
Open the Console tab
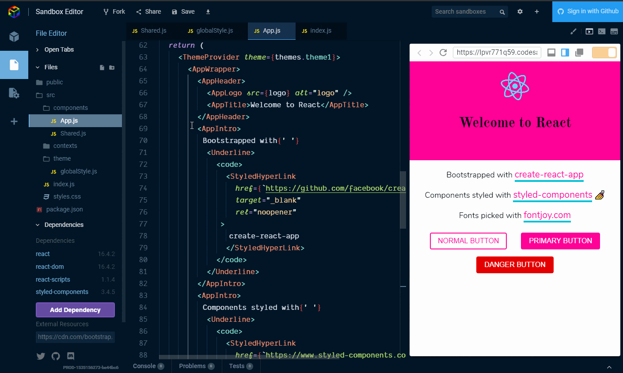[x=148, y=366]
